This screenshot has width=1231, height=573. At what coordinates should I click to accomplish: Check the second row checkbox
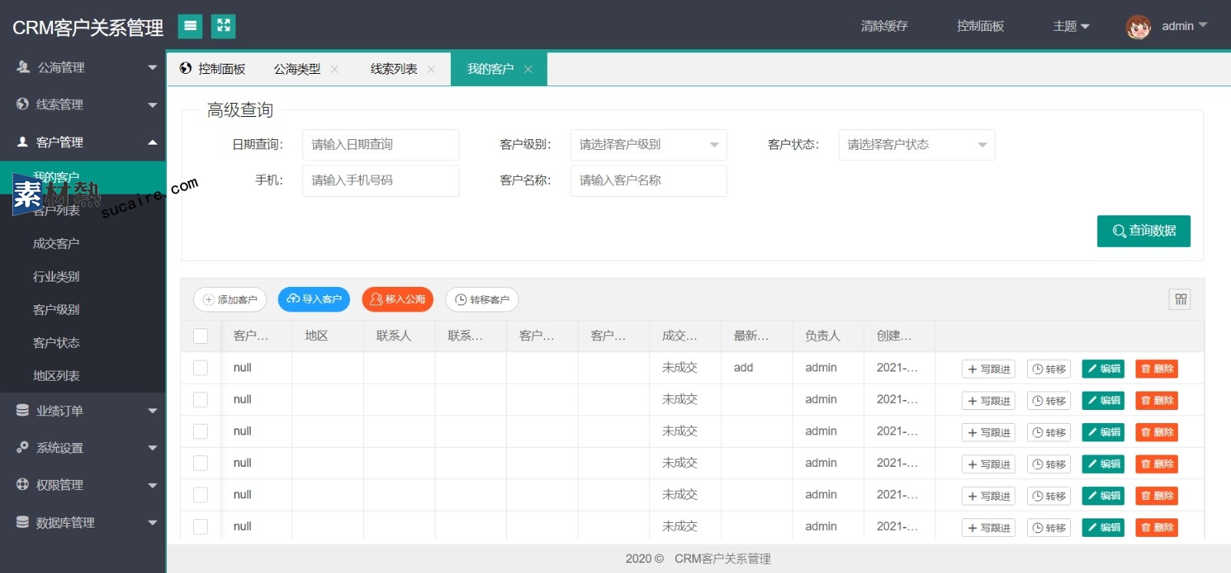click(x=201, y=400)
